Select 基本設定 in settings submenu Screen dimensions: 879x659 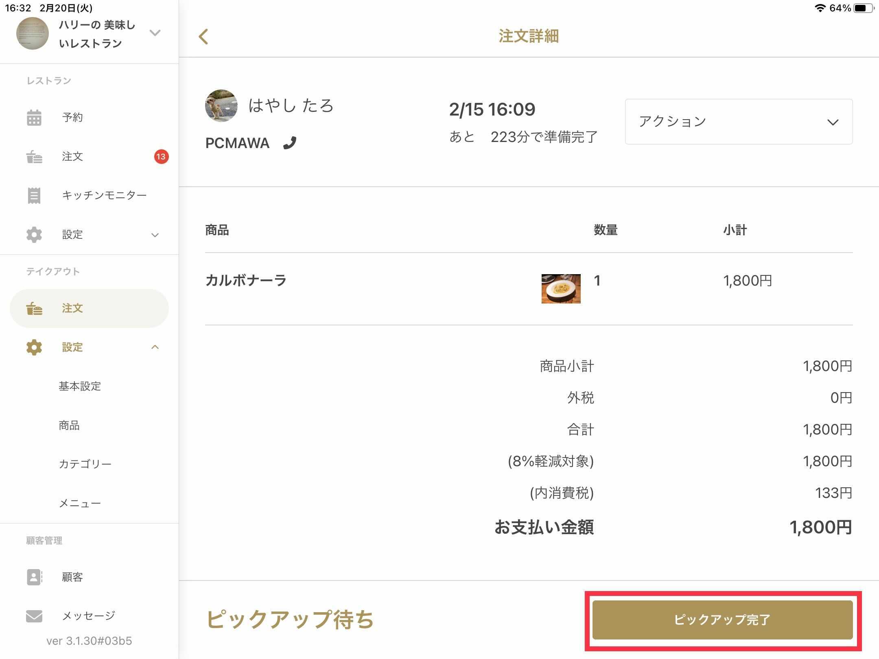(80, 386)
